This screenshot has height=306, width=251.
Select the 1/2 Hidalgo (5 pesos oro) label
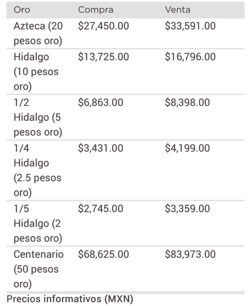click(37, 117)
